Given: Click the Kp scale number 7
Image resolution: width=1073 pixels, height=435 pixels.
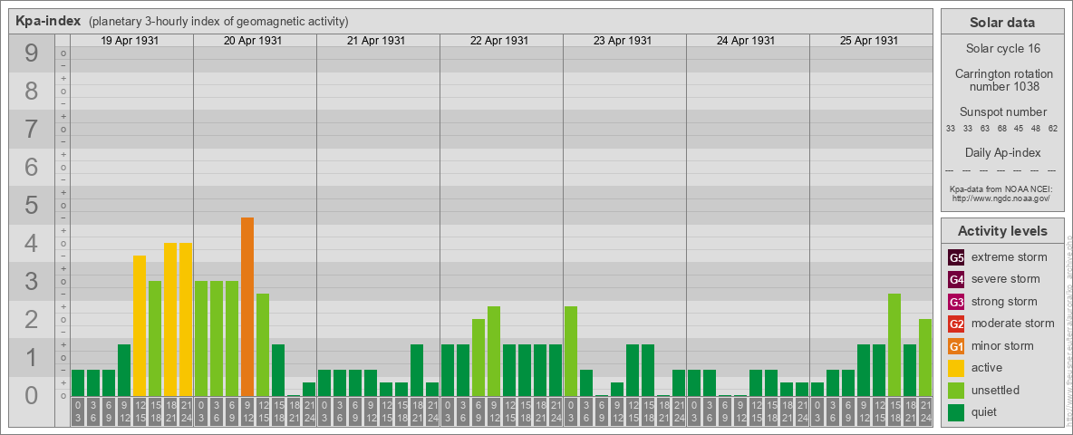Looking at the screenshot, I should (32, 130).
